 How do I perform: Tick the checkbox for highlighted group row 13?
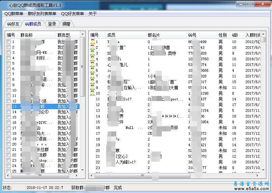[x=8, y=106]
